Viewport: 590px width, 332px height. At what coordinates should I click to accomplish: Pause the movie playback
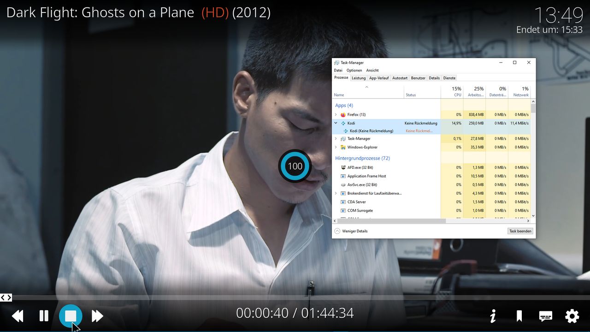[44, 316]
